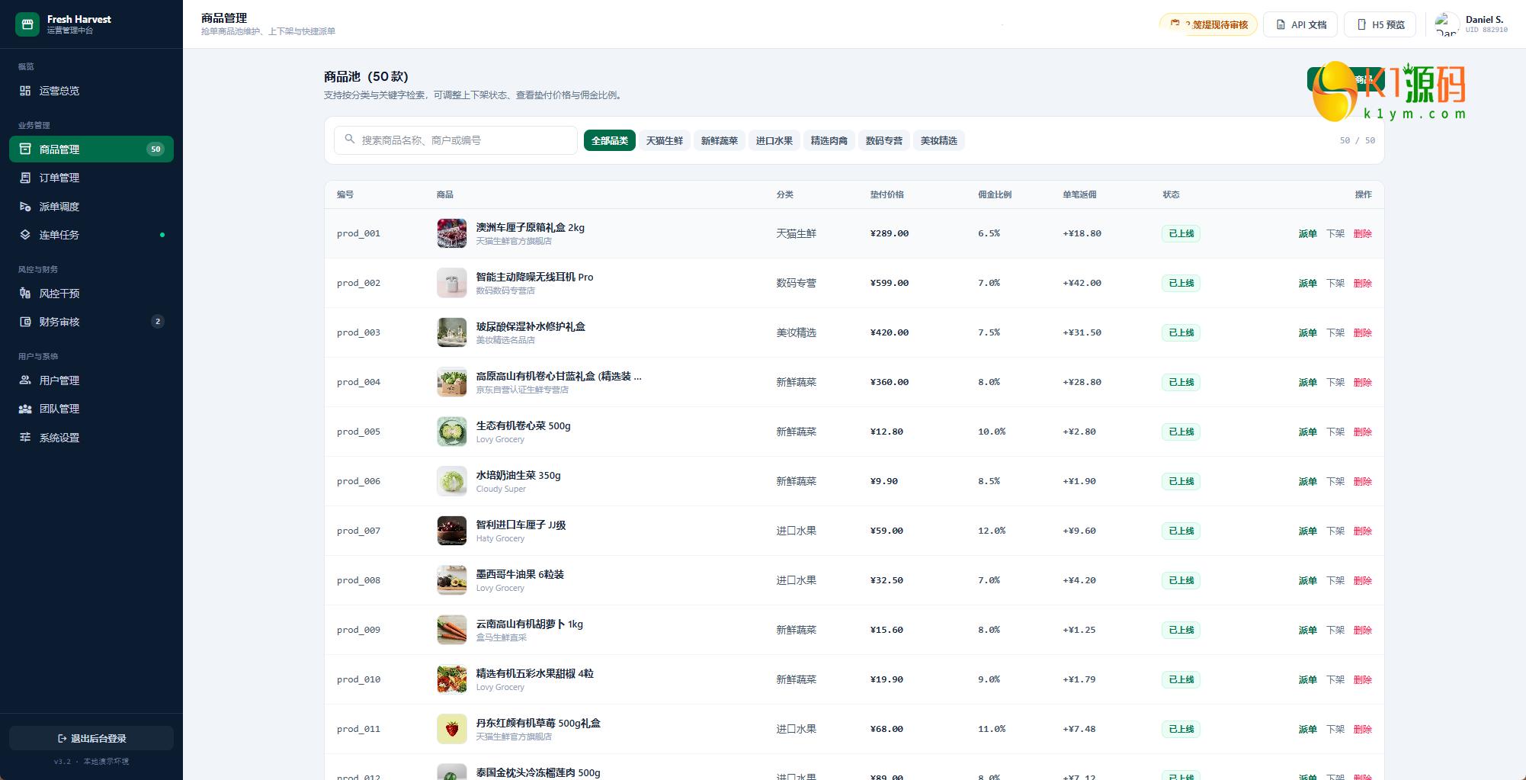Click 删除 for prod_010 row
This screenshot has height=780, width=1526.
pyautogui.click(x=1363, y=679)
